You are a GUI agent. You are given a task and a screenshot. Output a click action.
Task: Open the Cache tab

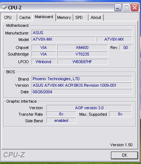(25, 17)
